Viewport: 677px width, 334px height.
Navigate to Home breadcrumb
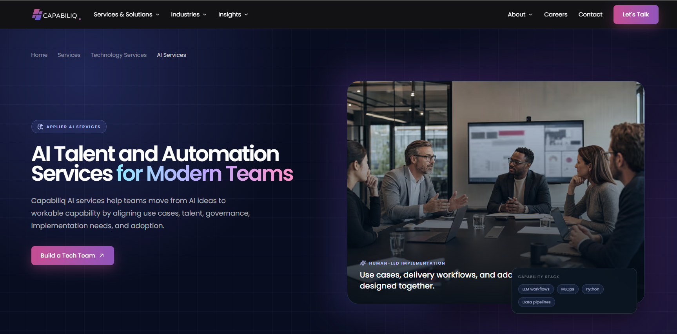pos(39,55)
